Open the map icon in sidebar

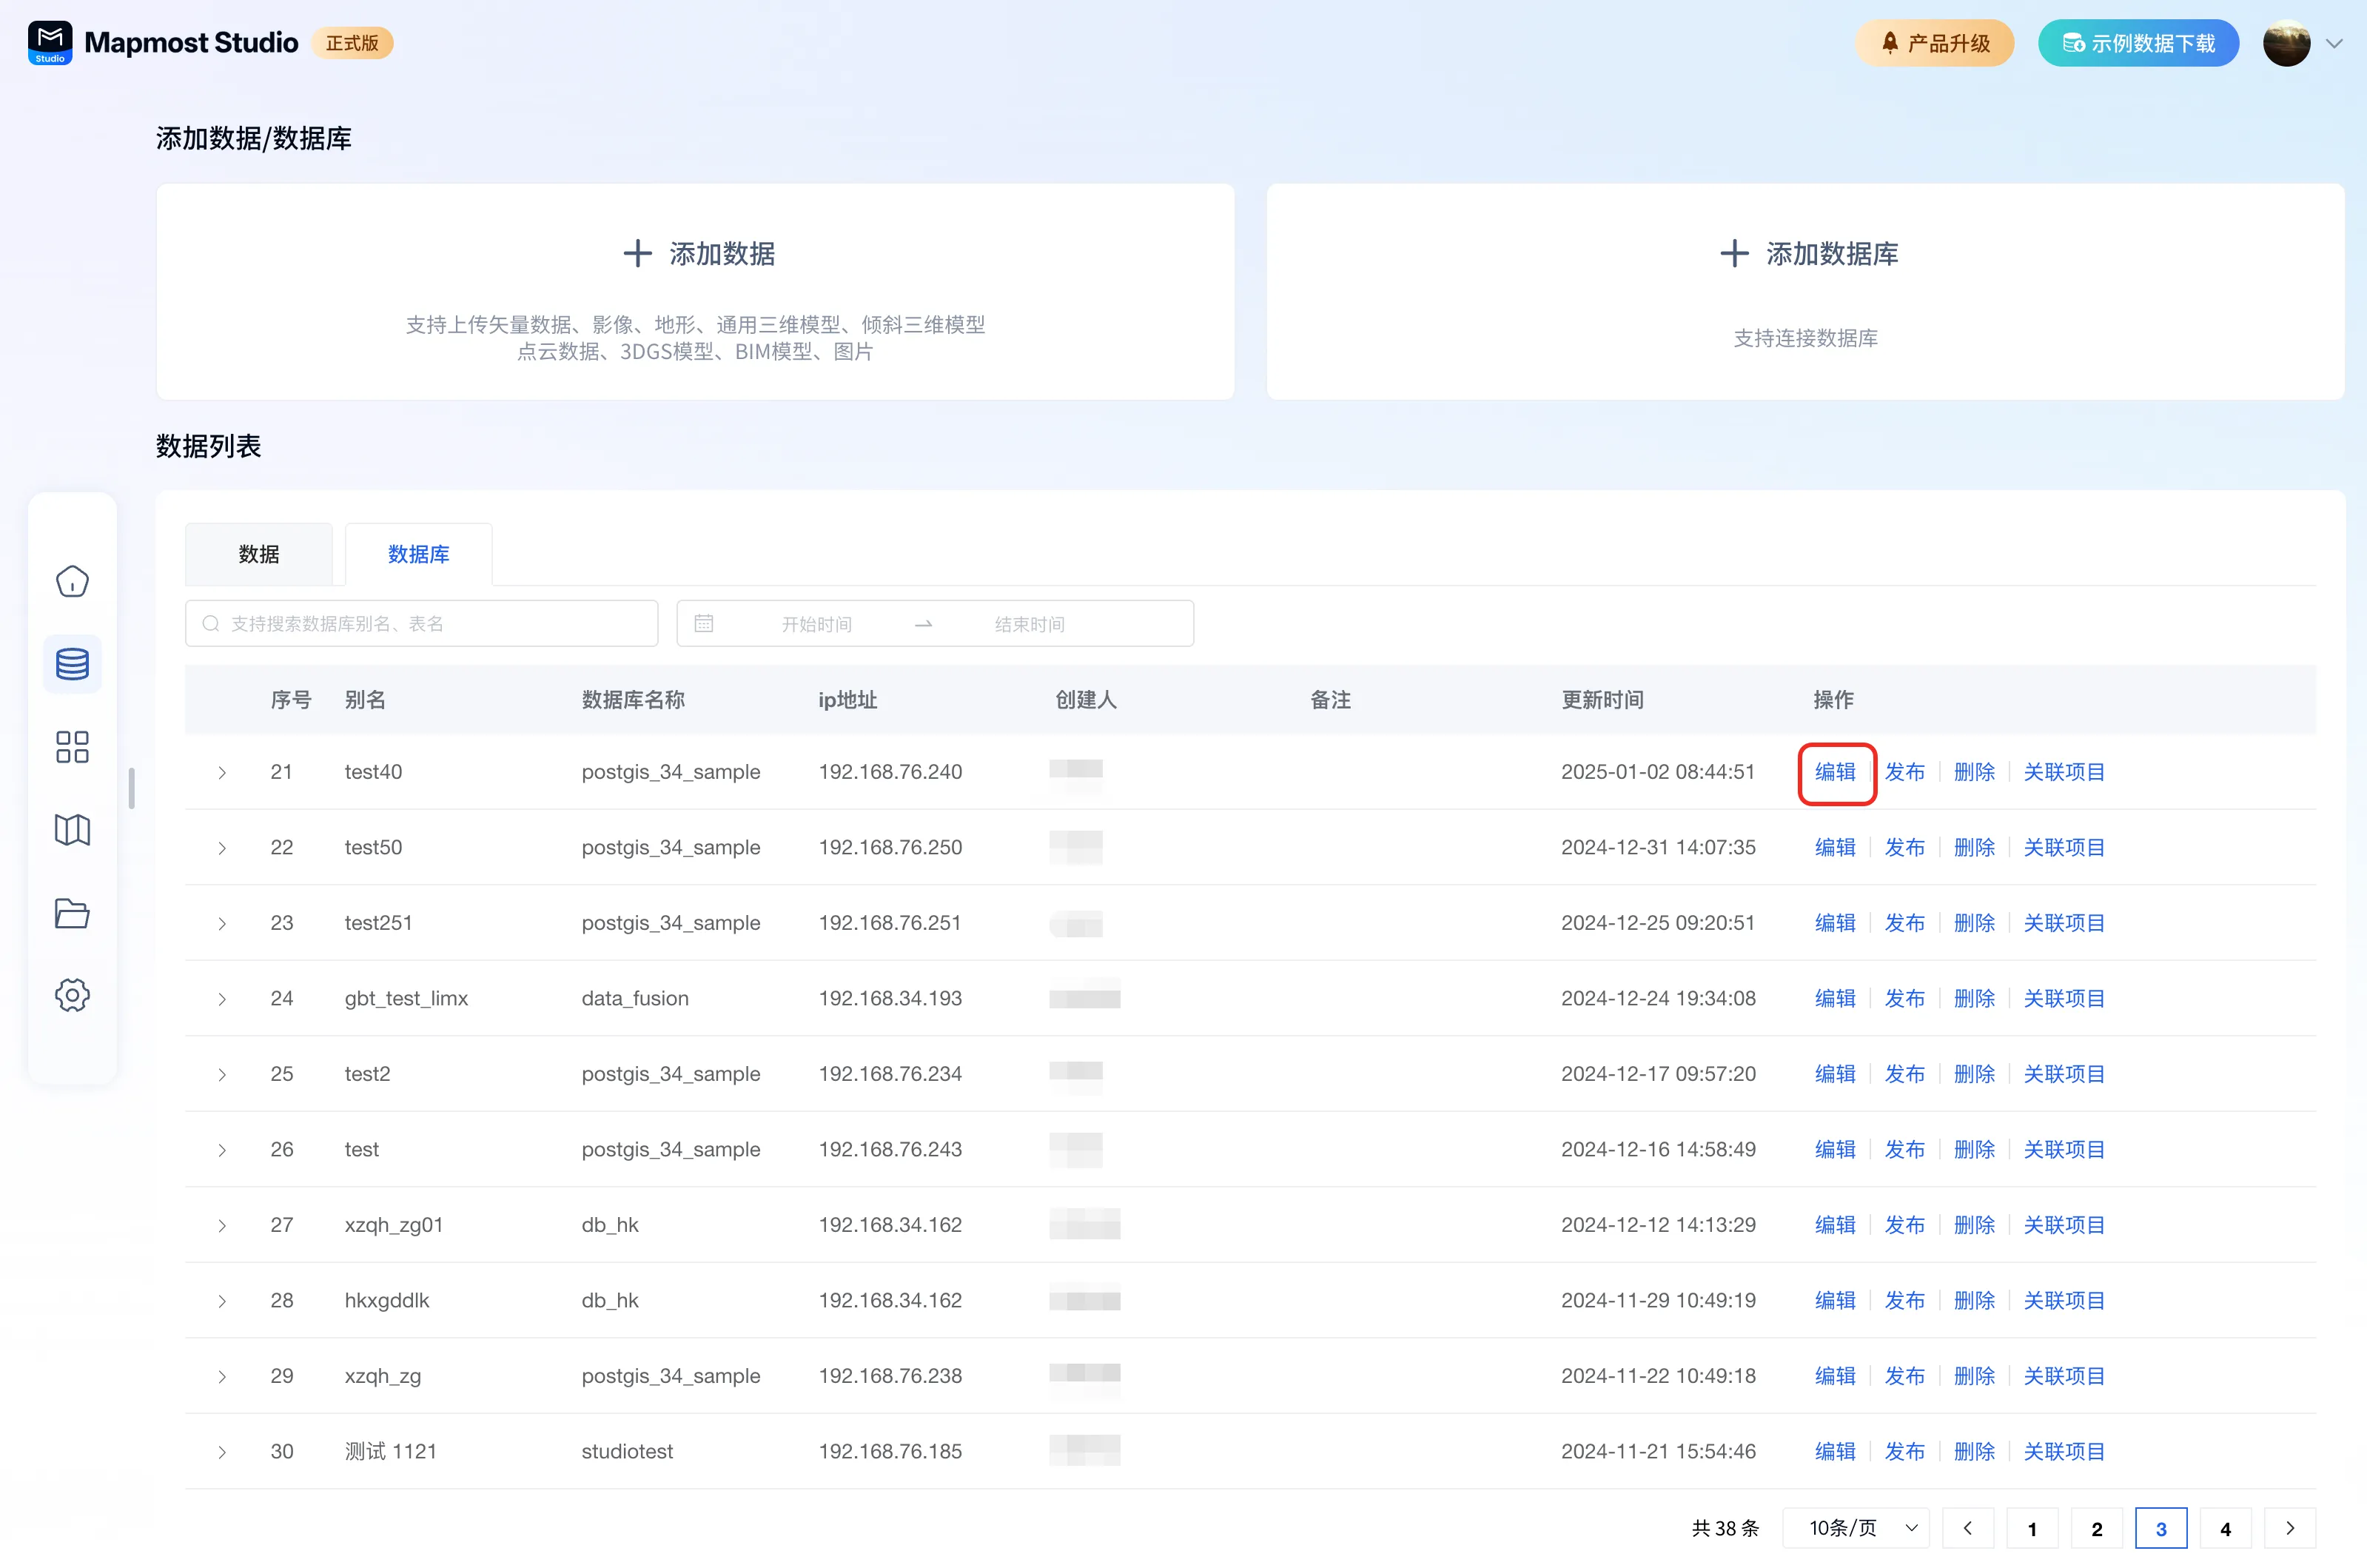coord(72,830)
